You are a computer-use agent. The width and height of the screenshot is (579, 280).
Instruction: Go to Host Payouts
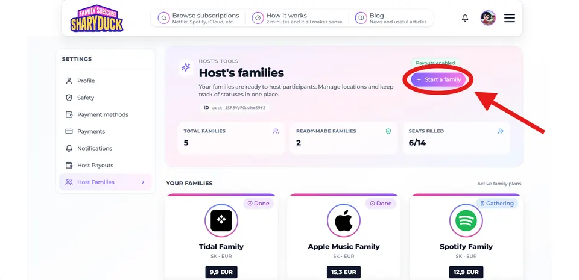click(95, 165)
